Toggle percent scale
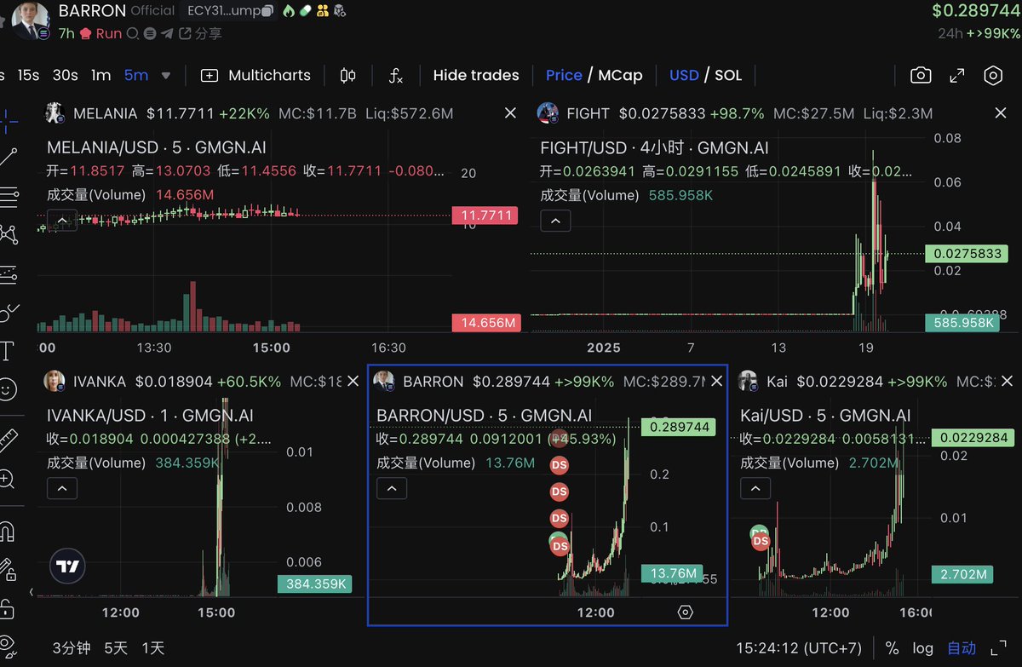 pos(892,648)
